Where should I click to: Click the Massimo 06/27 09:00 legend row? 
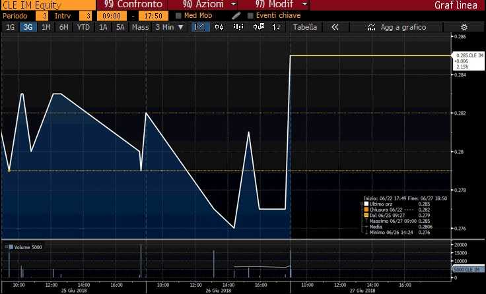click(398, 221)
